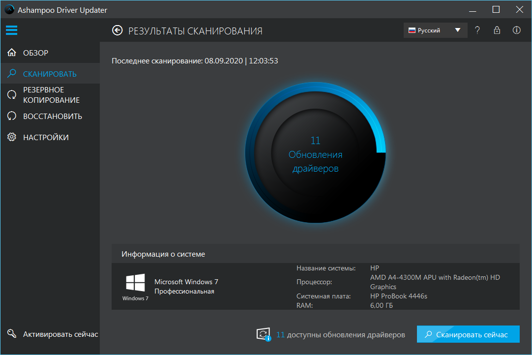The image size is (532, 355).
Task: Click the Ashampoo app logo in title bar
Action: (x=9, y=9)
